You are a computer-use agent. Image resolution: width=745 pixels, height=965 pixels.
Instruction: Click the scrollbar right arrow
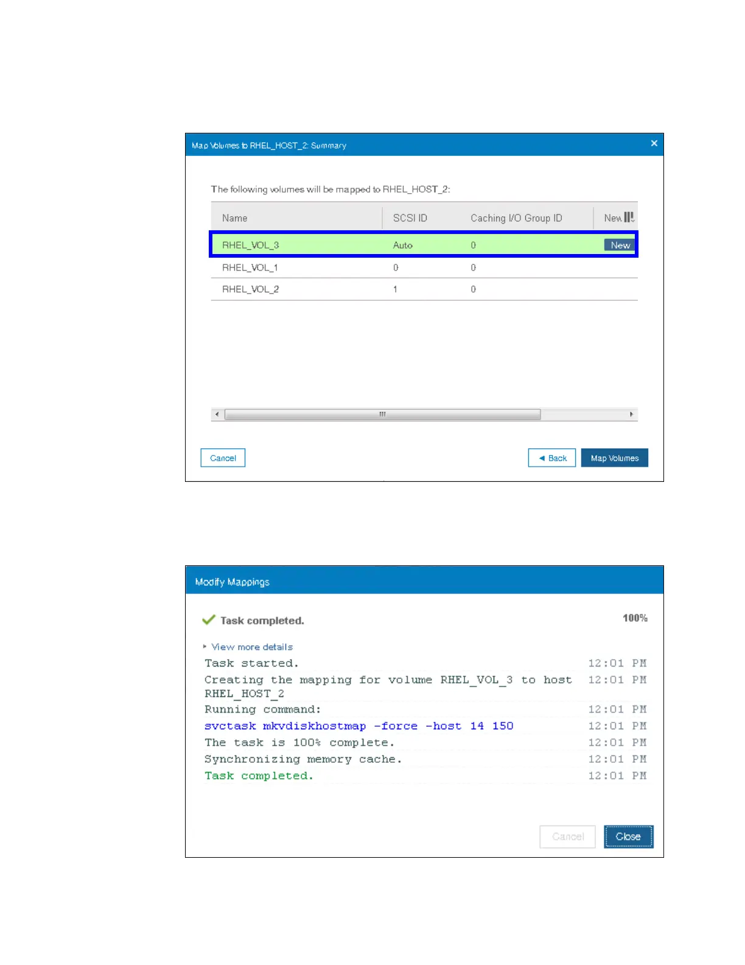pyautogui.click(x=631, y=414)
